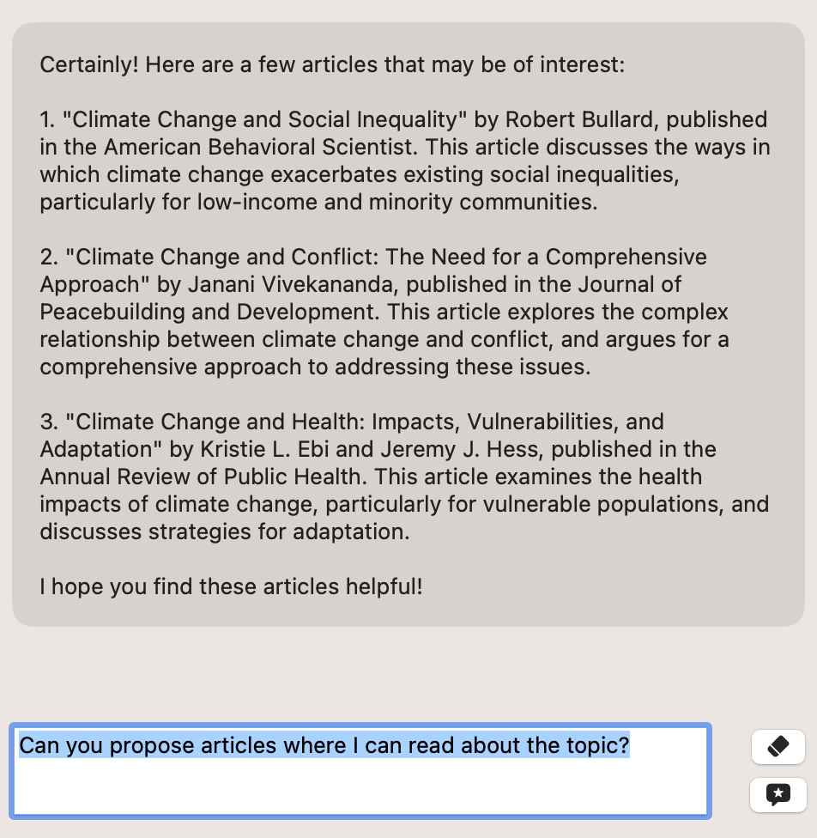Click the author name Robert Bullard
This screenshot has width=817, height=838.
[x=579, y=119]
